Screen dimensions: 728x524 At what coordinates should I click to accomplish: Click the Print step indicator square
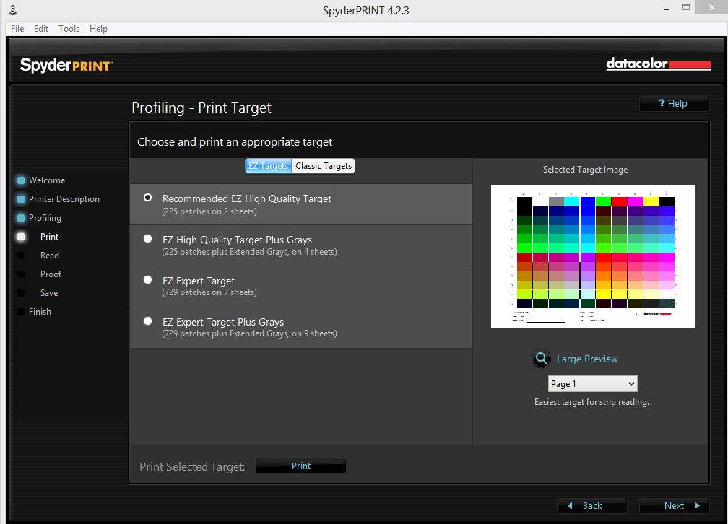click(x=21, y=237)
